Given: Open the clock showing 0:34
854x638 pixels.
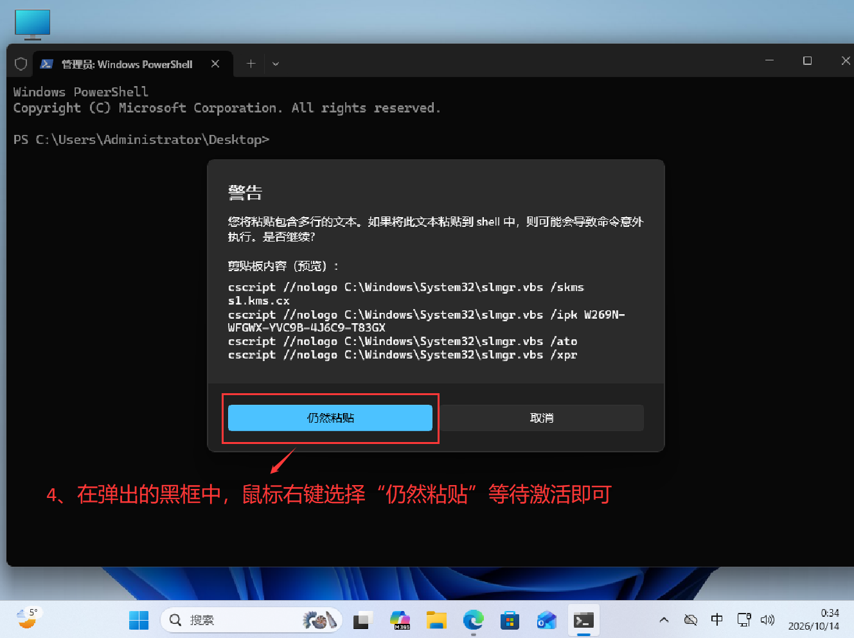Looking at the screenshot, I should click(814, 619).
